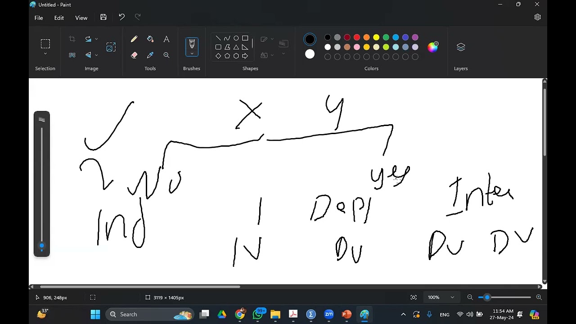Open the Windows Start menu

coord(95,315)
